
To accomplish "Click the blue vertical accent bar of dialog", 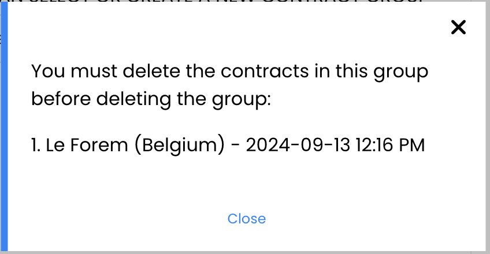I will 4,126.
